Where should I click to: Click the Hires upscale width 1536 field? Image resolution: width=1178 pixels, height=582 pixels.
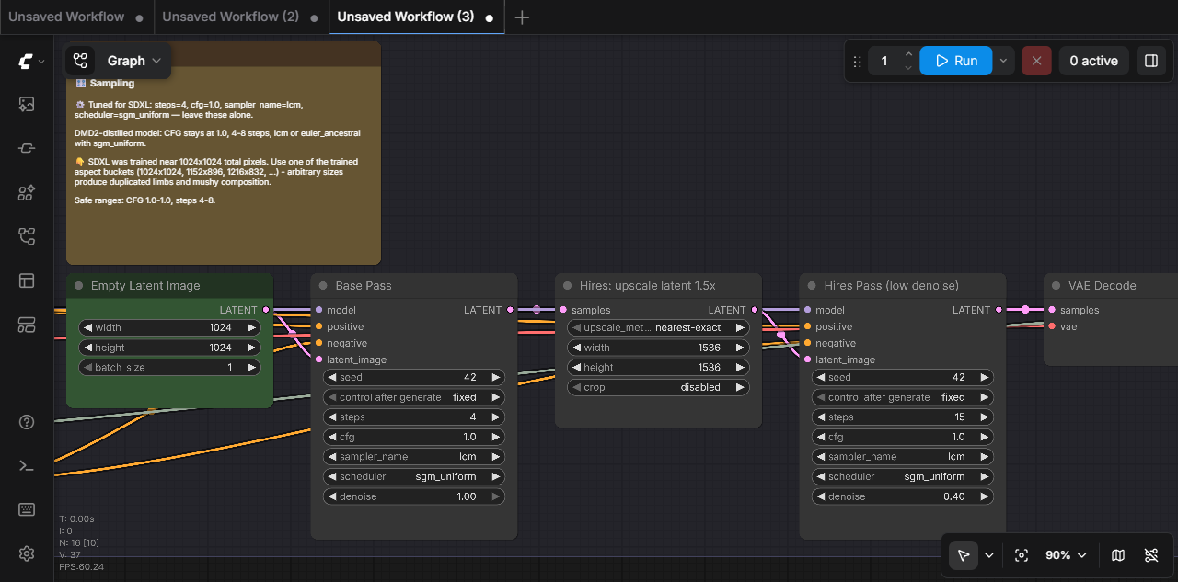659,348
